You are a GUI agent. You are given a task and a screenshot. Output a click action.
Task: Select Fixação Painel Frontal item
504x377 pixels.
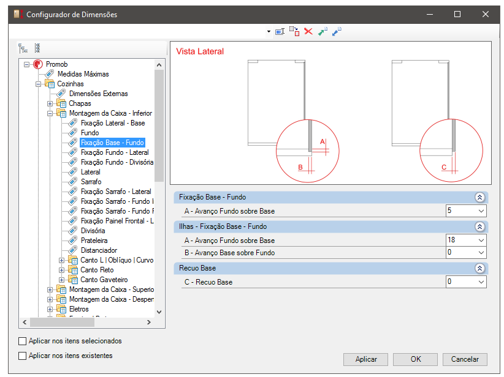(x=117, y=221)
